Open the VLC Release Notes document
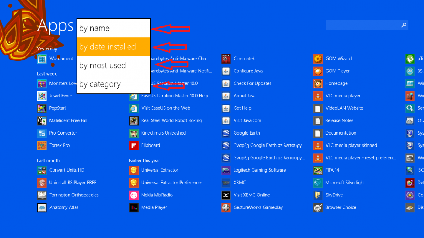Screen dimensions: 424x238 click(334, 120)
